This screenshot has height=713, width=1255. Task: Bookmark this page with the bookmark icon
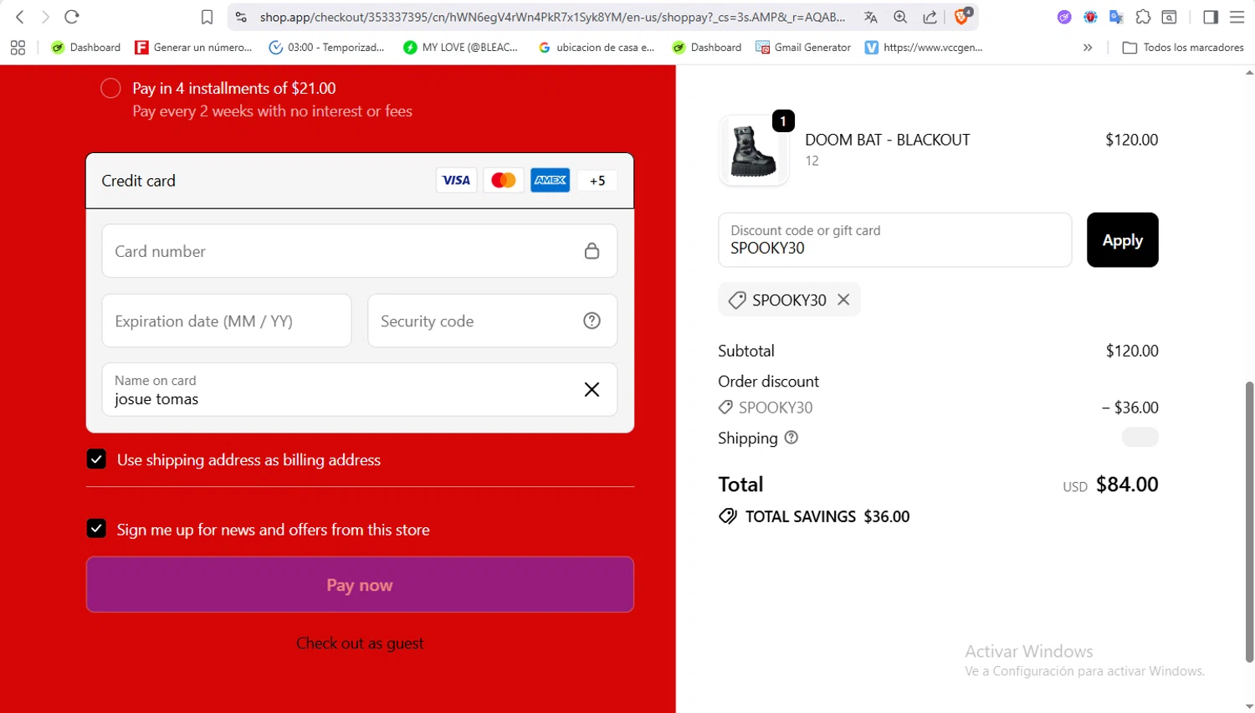tap(207, 17)
